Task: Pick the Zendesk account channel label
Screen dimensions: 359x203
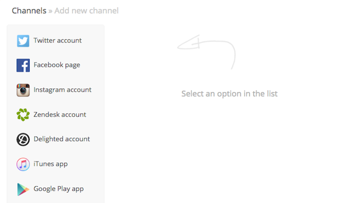Action: point(60,115)
